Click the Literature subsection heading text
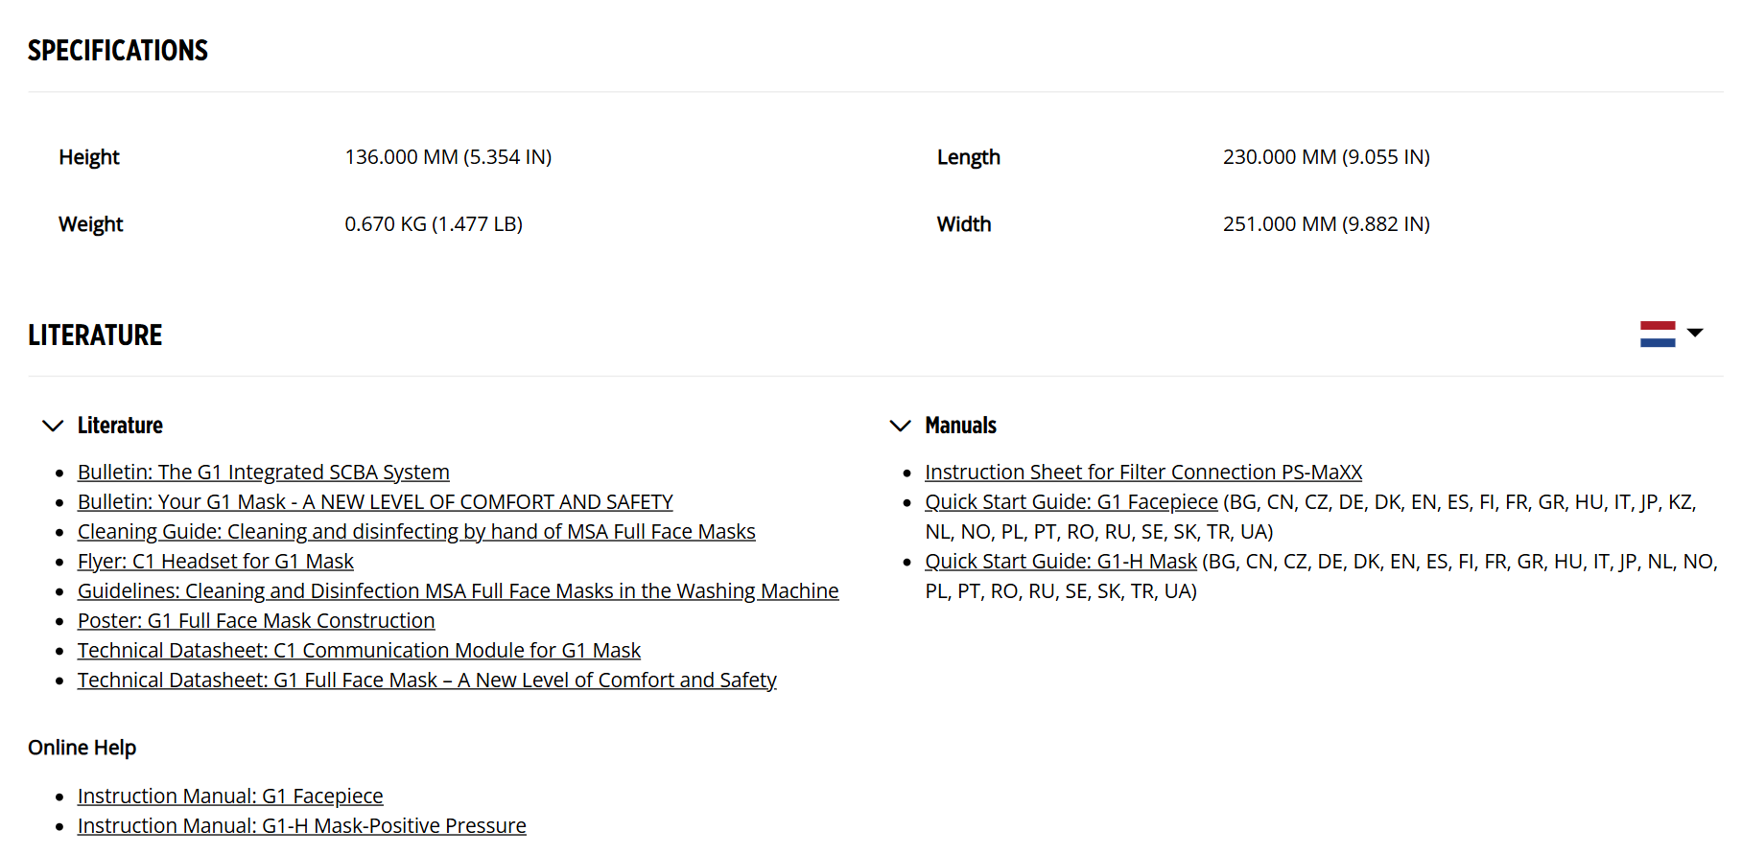The height and width of the screenshot is (854, 1742). 120,426
